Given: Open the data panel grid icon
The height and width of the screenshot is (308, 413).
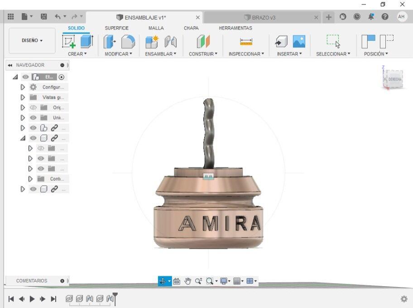Looking at the screenshot, I should 10,17.
